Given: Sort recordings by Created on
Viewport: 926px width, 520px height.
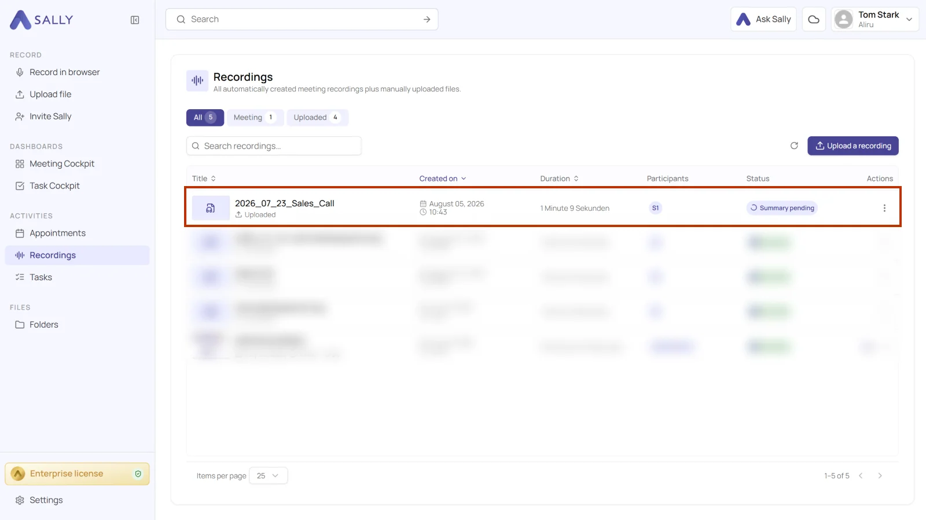Looking at the screenshot, I should pyautogui.click(x=443, y=179).
